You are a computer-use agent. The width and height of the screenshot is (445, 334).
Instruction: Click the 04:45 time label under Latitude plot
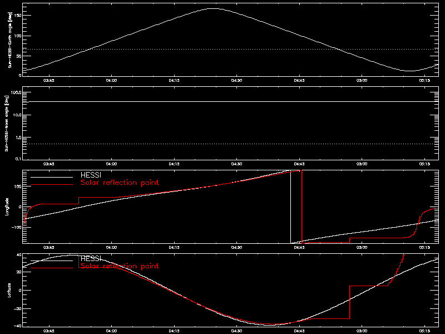pos(299,331)
